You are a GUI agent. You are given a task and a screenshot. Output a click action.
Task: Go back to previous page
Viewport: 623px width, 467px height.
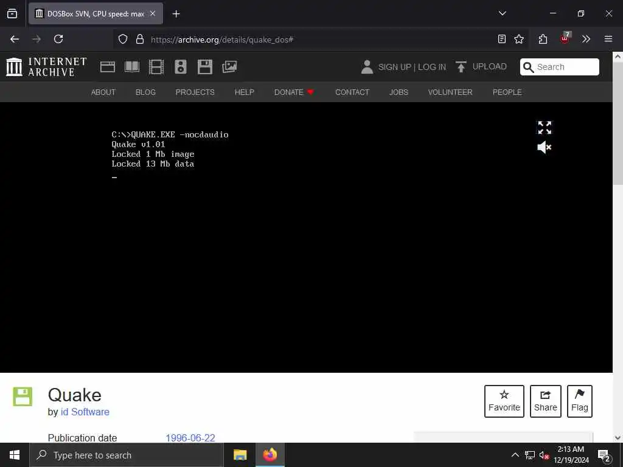point(15,39)
